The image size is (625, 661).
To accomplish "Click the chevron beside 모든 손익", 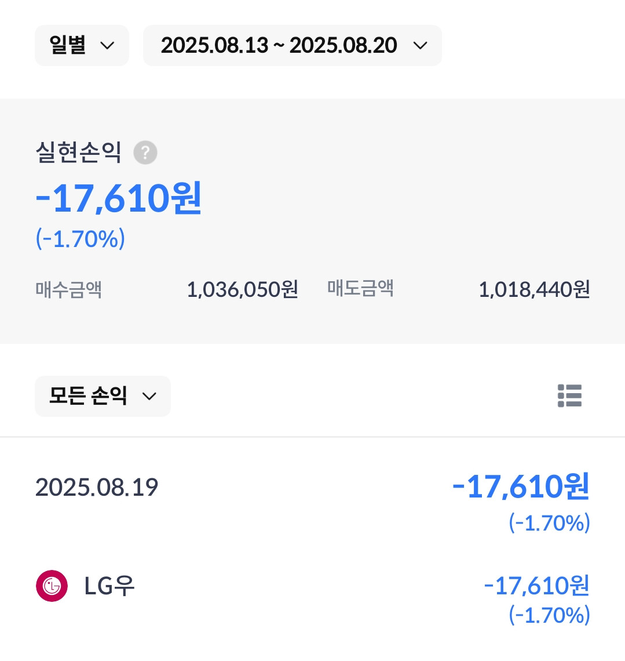I will coord(149,397).
